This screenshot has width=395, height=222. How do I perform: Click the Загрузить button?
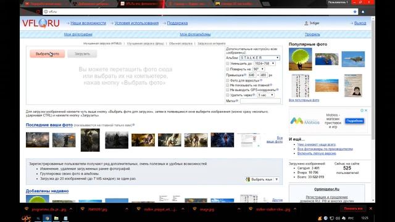pos(82,54)
